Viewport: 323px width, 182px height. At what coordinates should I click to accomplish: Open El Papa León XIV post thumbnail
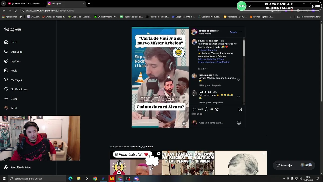[136, 163]
